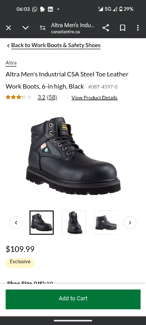
Task: Select the front-view boot thumbnail
Action: pos(74,223)
